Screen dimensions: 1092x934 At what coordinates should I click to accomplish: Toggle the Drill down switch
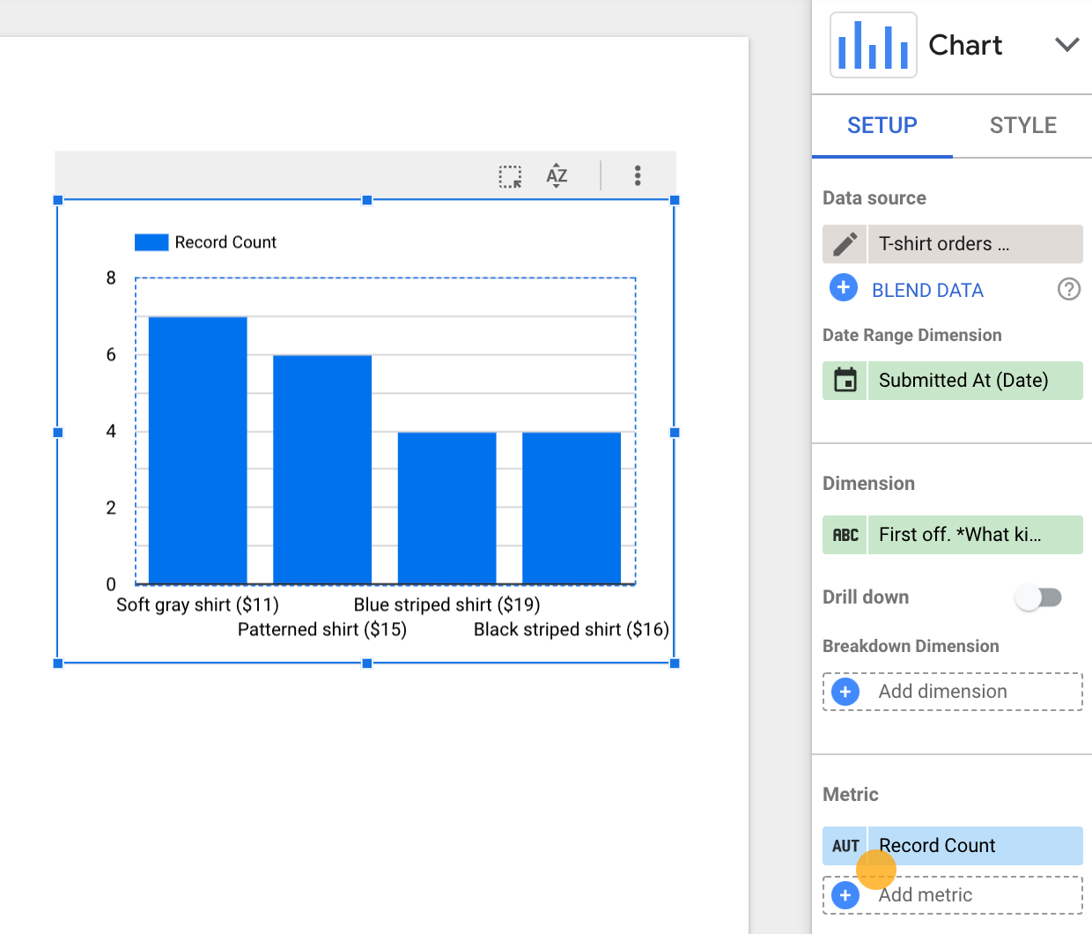[1038, 597]
